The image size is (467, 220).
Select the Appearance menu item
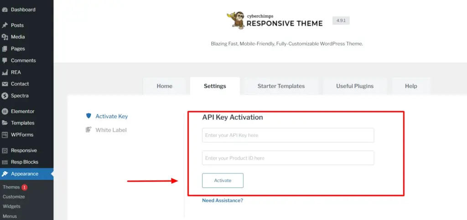point(27,174)
